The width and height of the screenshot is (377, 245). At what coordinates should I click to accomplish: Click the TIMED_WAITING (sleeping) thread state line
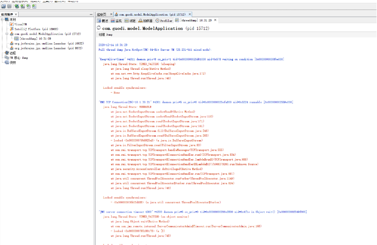[139, 64]
